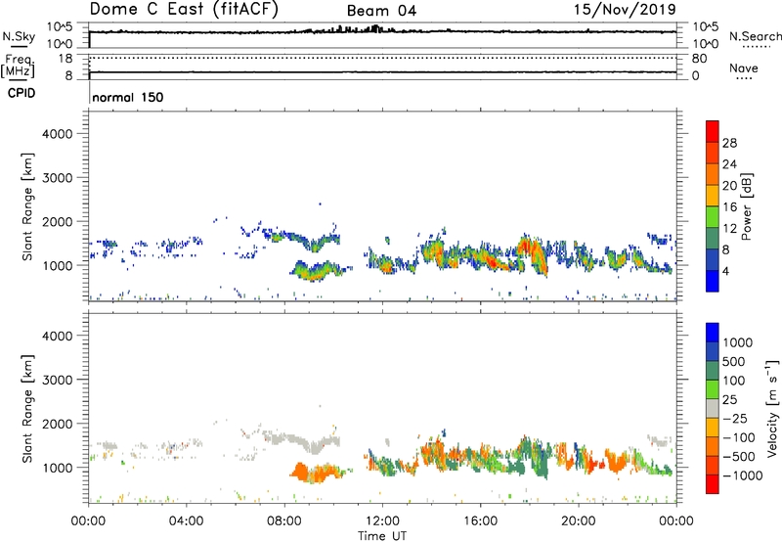Click the 4 label on Power colorbar
This screenshot has width=782, height=542.
coord(725,271)
